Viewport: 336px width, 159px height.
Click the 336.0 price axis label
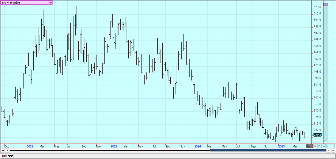[x=317, y=111]
